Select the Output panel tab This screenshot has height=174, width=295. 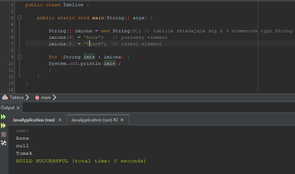[8, 108]
